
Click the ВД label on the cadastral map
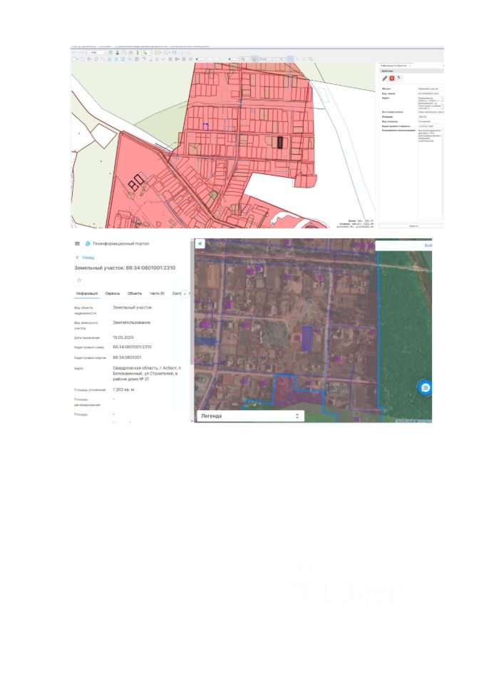pyautogui.click(x=137, y=183)
